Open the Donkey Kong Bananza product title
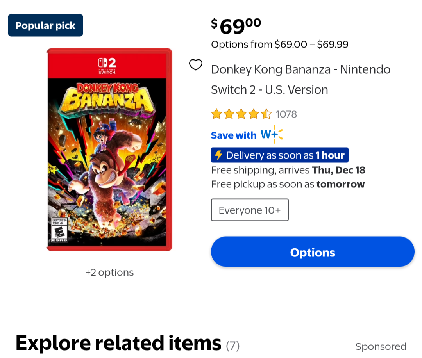The width and height of the screenshot is (422, 358). coord(300,80)
